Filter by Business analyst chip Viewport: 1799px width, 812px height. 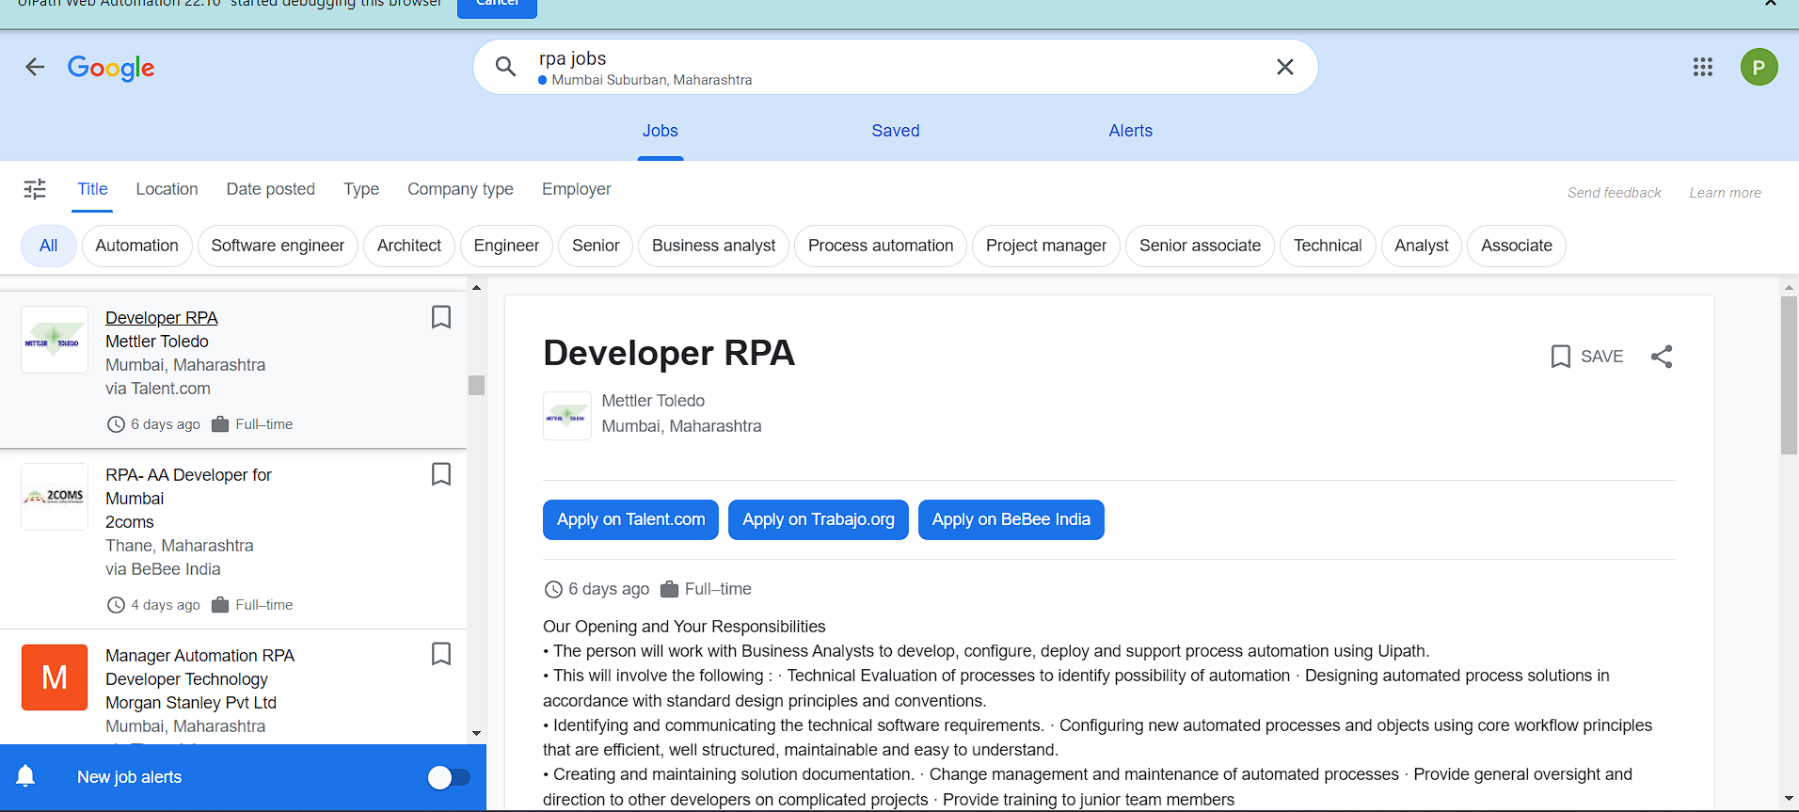point(714,246)
